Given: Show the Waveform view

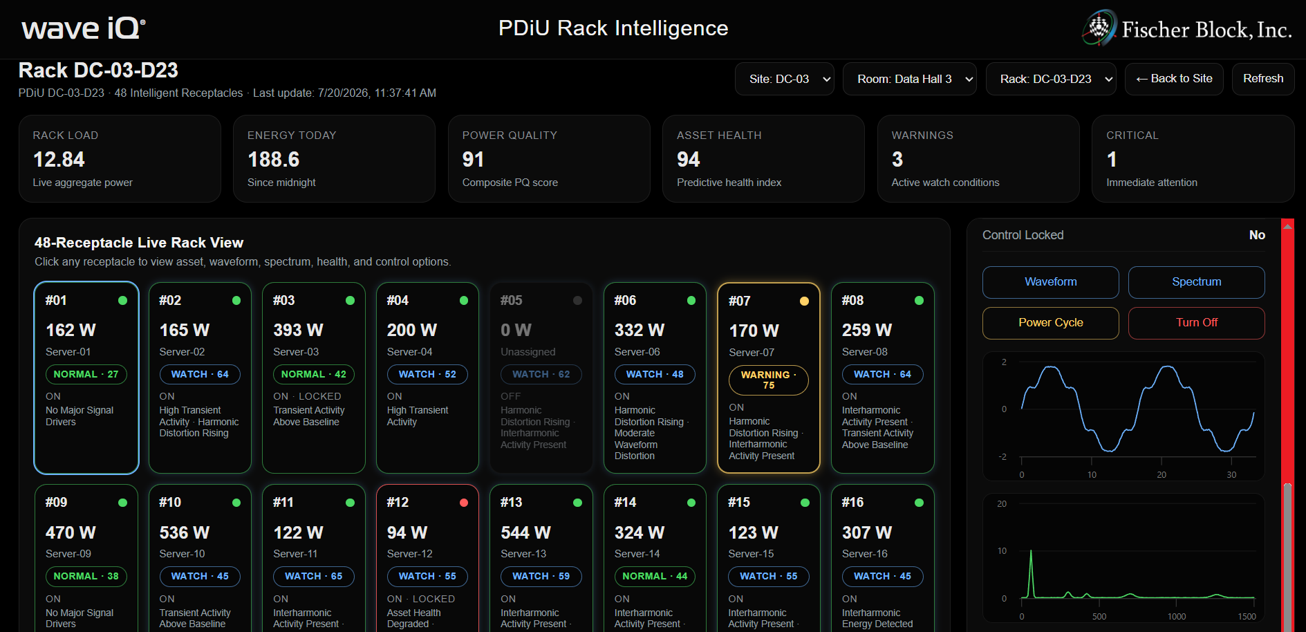Looking at the screenshot, I should (1050, 282).
